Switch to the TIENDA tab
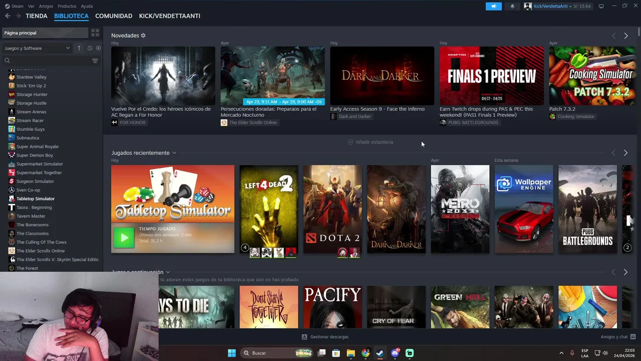641x361 pixels. coord(37,16)
